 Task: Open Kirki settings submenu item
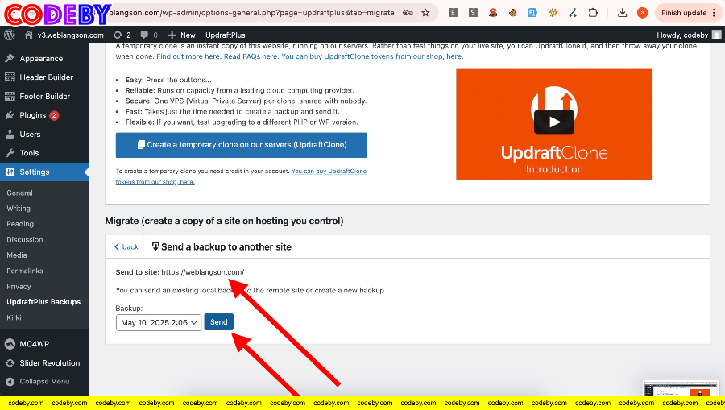pyautogui.click(x=14, y=317)
